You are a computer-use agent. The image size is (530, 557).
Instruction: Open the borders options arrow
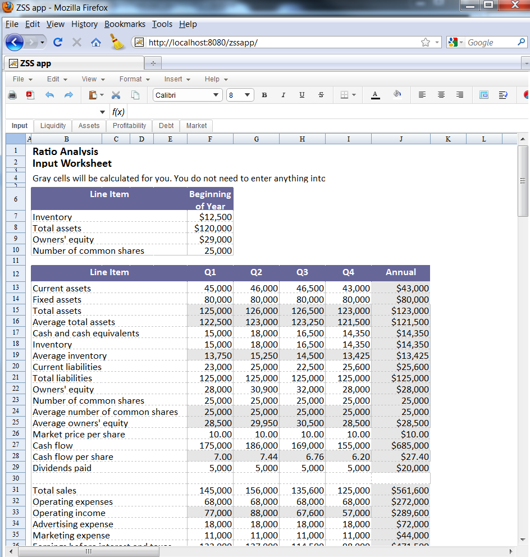tap(354, 95)
